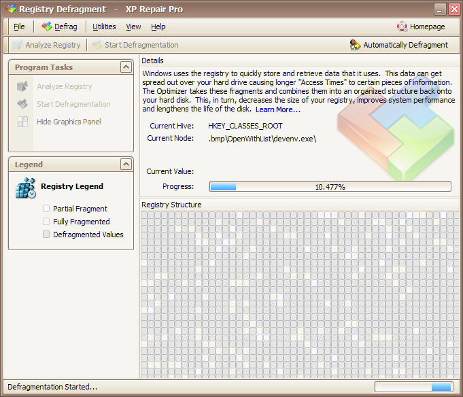Click the Current Node label
Viewport: 463px width, 397px height.
pyautogui.click(x=171, y=138)
